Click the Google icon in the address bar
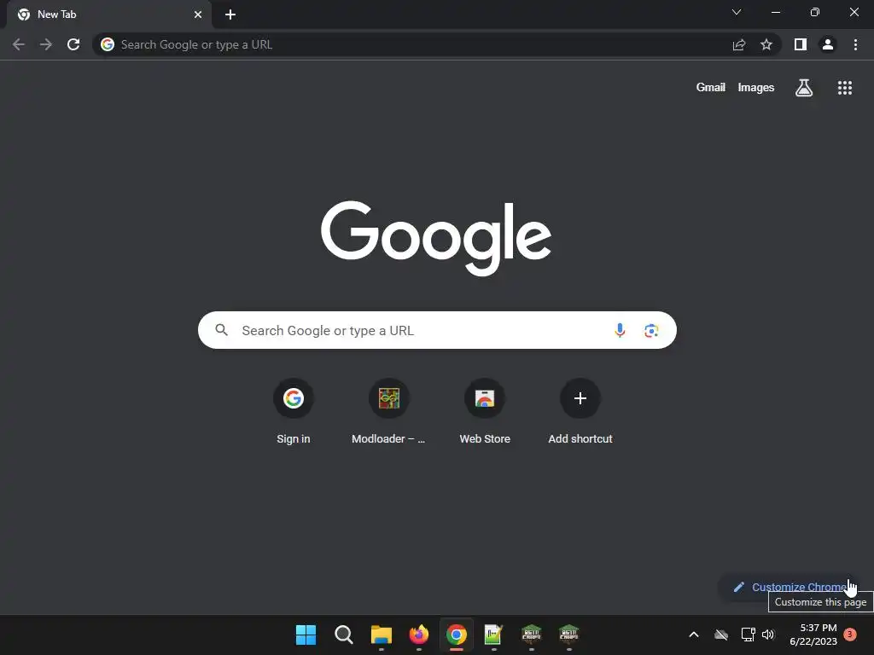 [x=108, y=44]
